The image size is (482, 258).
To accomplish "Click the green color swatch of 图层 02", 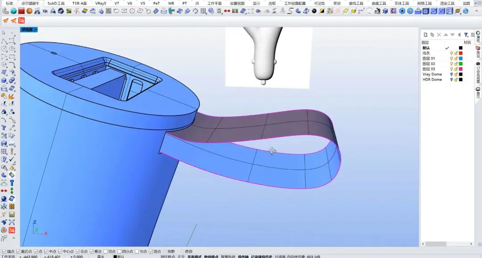I will pos(461,64).
